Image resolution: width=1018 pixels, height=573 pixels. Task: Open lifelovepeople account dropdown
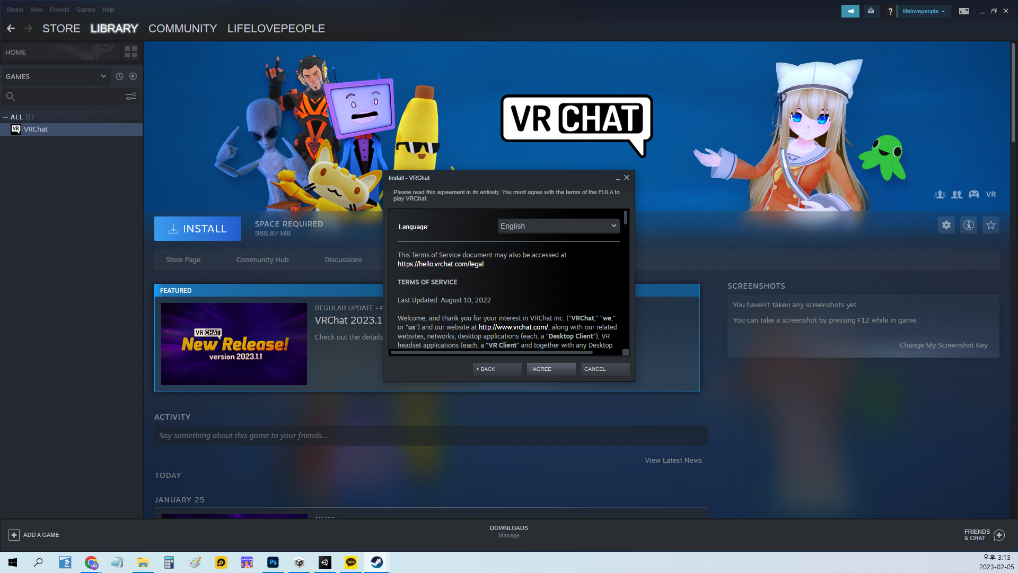click(x=923, y=11)
